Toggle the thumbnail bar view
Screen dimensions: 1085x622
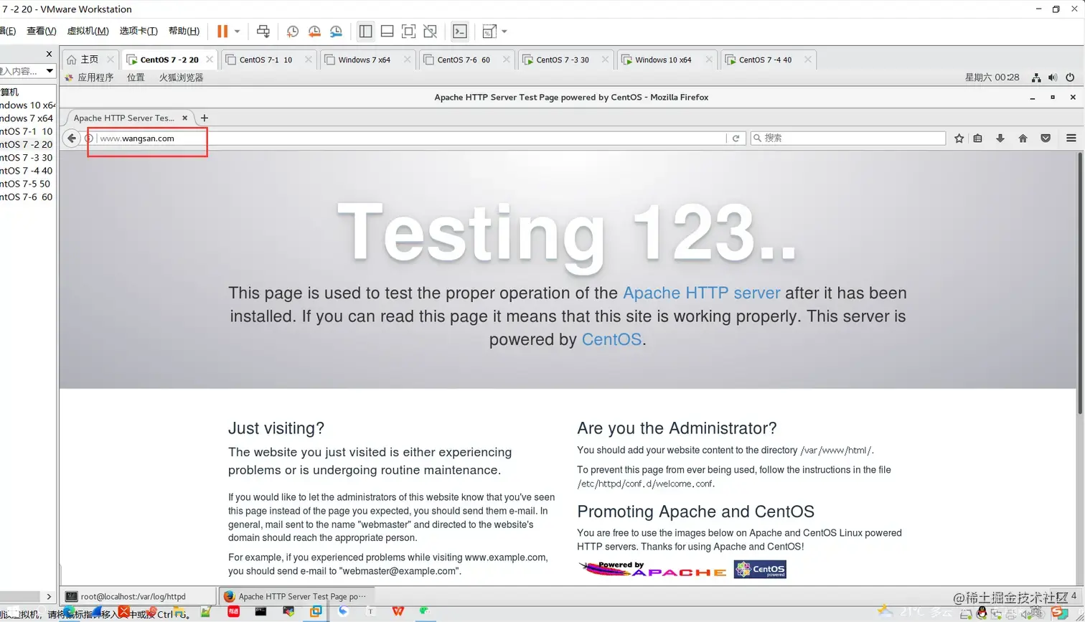(x=387, y=31)
